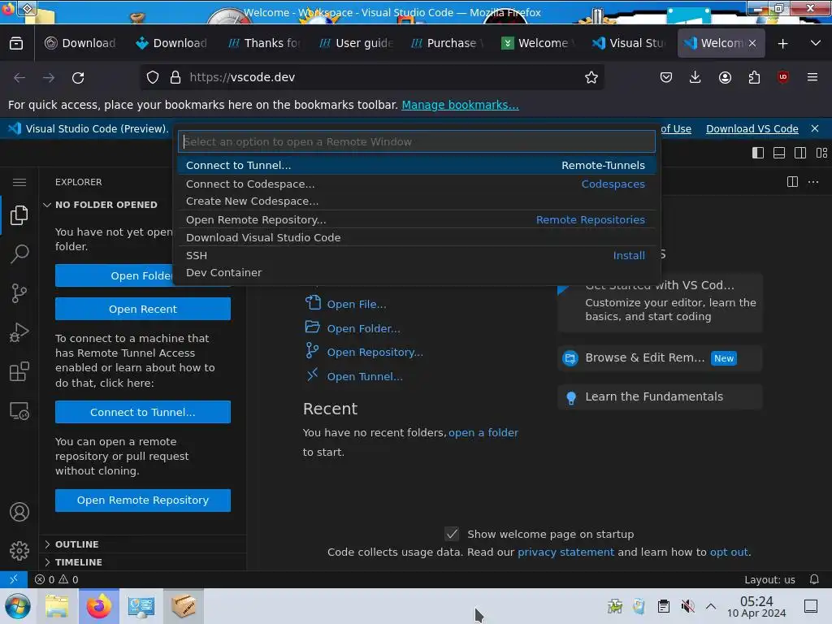The image size is (832, 624).
Task: Reload the page in Firefox
Action: [78, 77]
